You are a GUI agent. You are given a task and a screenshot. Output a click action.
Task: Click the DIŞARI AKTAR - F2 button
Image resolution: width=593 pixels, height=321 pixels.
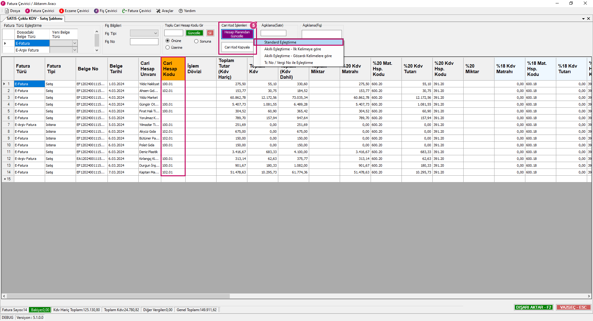pos(533,307)
